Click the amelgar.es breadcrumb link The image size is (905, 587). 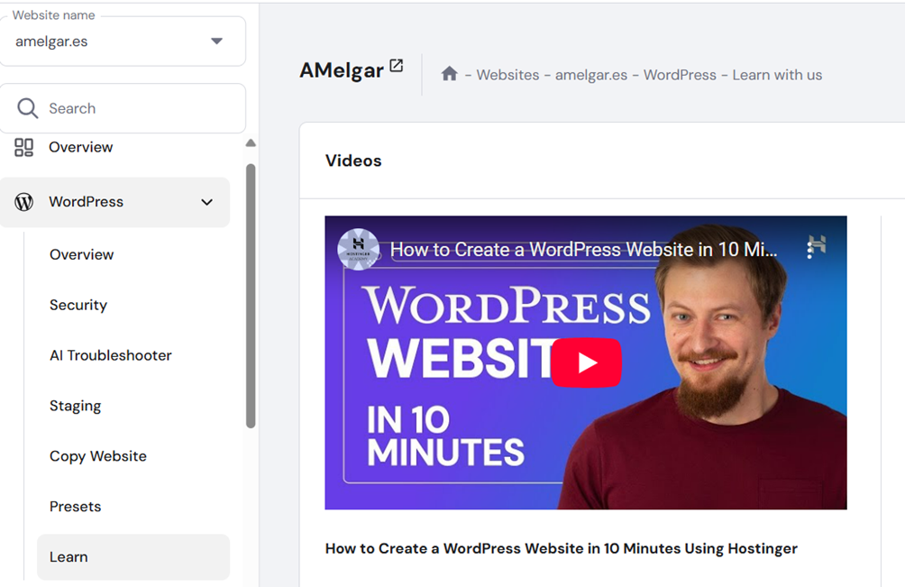point(591,75)
